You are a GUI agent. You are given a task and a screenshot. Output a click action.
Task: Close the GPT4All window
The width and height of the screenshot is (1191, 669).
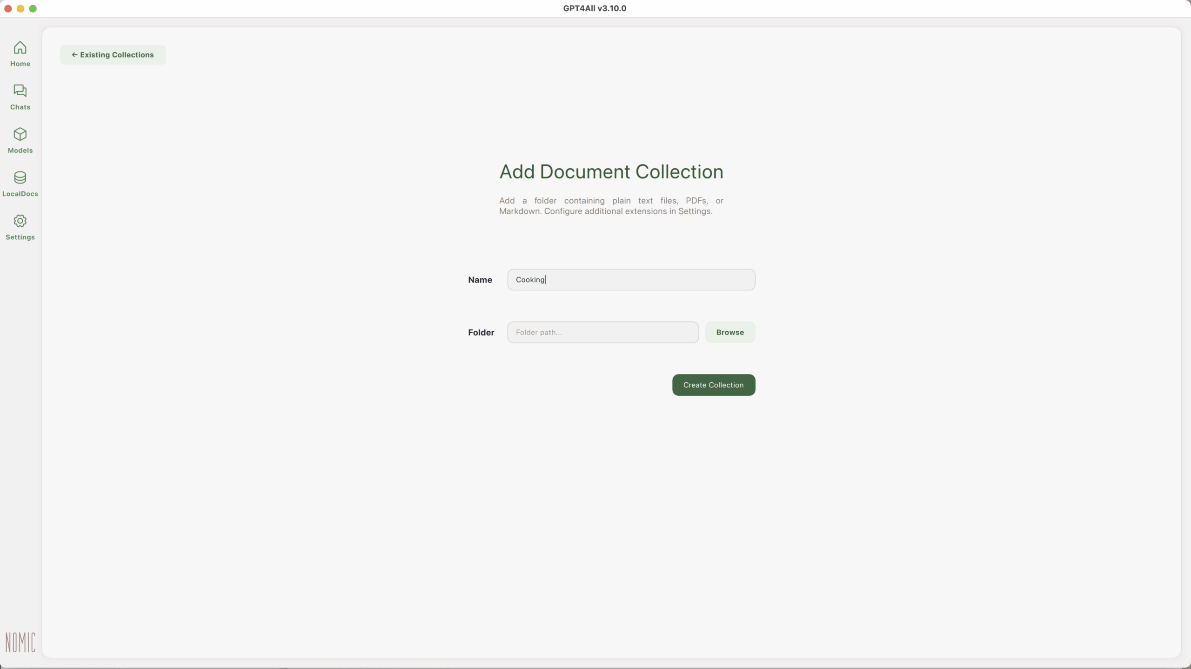[8, 8]
